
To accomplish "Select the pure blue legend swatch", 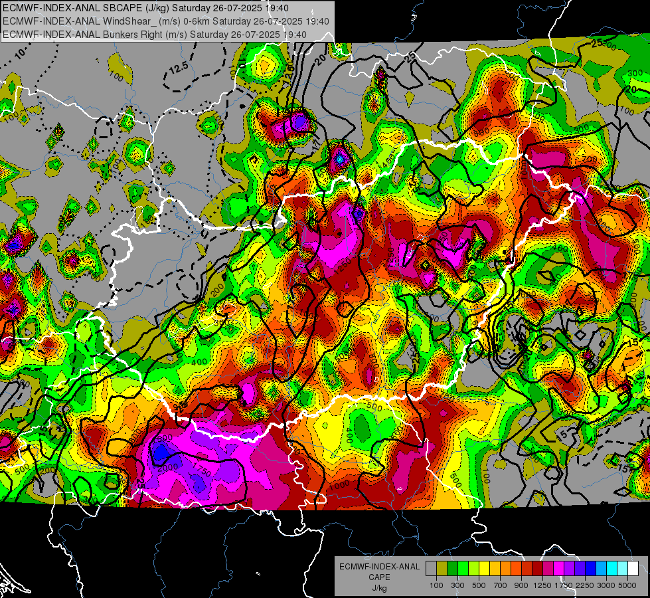I will coord(591,568).
